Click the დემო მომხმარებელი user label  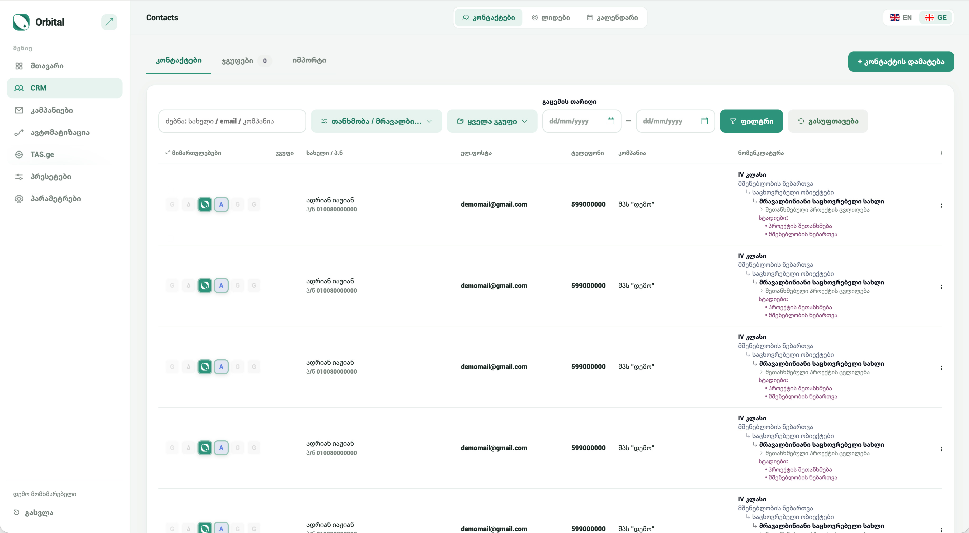45,494
